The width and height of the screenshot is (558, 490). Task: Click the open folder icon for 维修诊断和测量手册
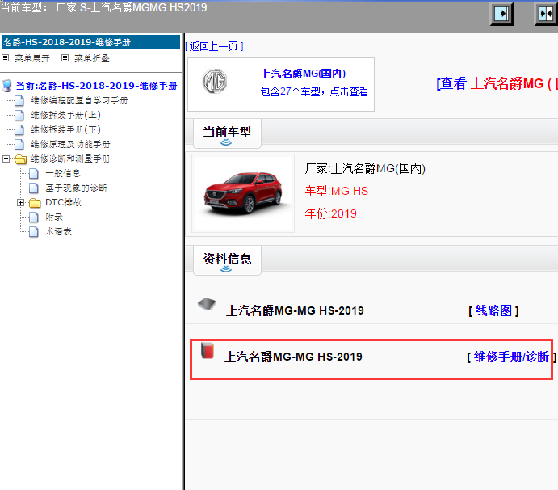tap(21, 159)
